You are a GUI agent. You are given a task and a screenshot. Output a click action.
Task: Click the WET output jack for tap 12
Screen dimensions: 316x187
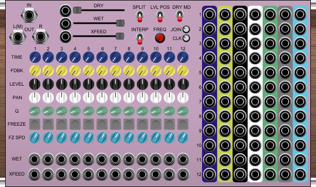(x=183, y=159)
